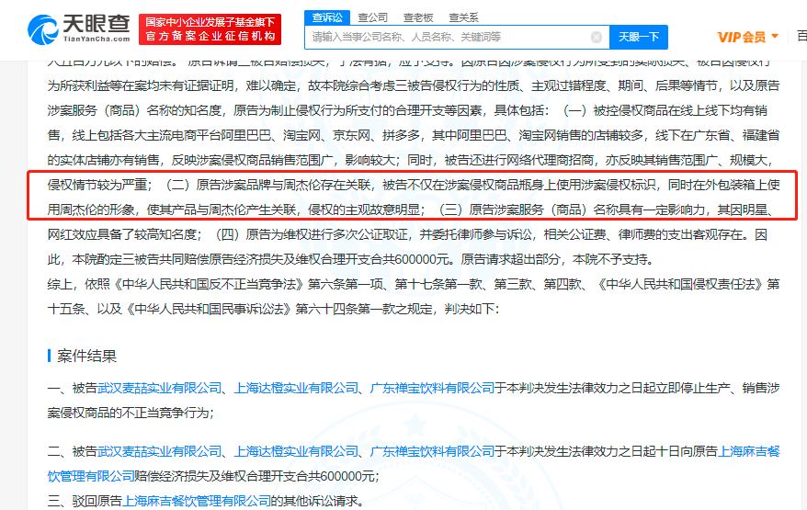
Task: Open 广东禅宝饮料有限公司 link in item 一
Action: (x=432, y=388)
